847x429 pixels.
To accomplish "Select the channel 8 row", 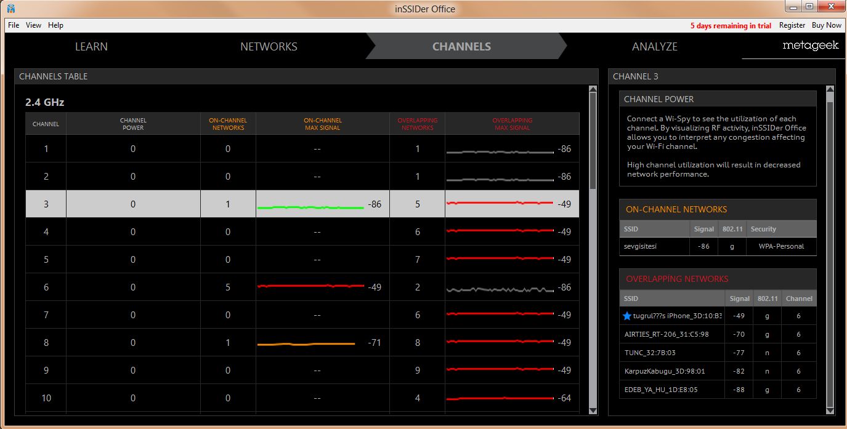I will [302, 342].
